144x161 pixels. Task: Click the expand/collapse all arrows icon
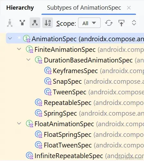click(x=134, y=23)
